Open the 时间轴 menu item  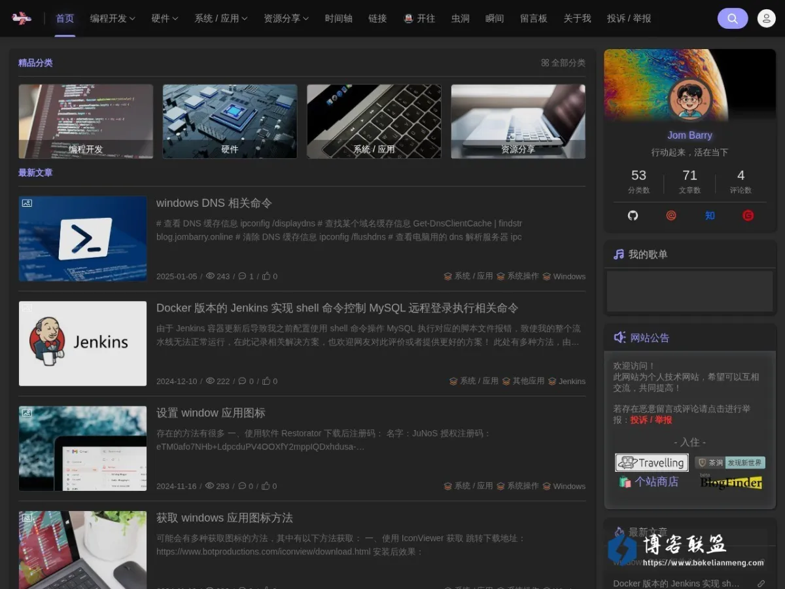pyautogui.click(x=339, y=18)
